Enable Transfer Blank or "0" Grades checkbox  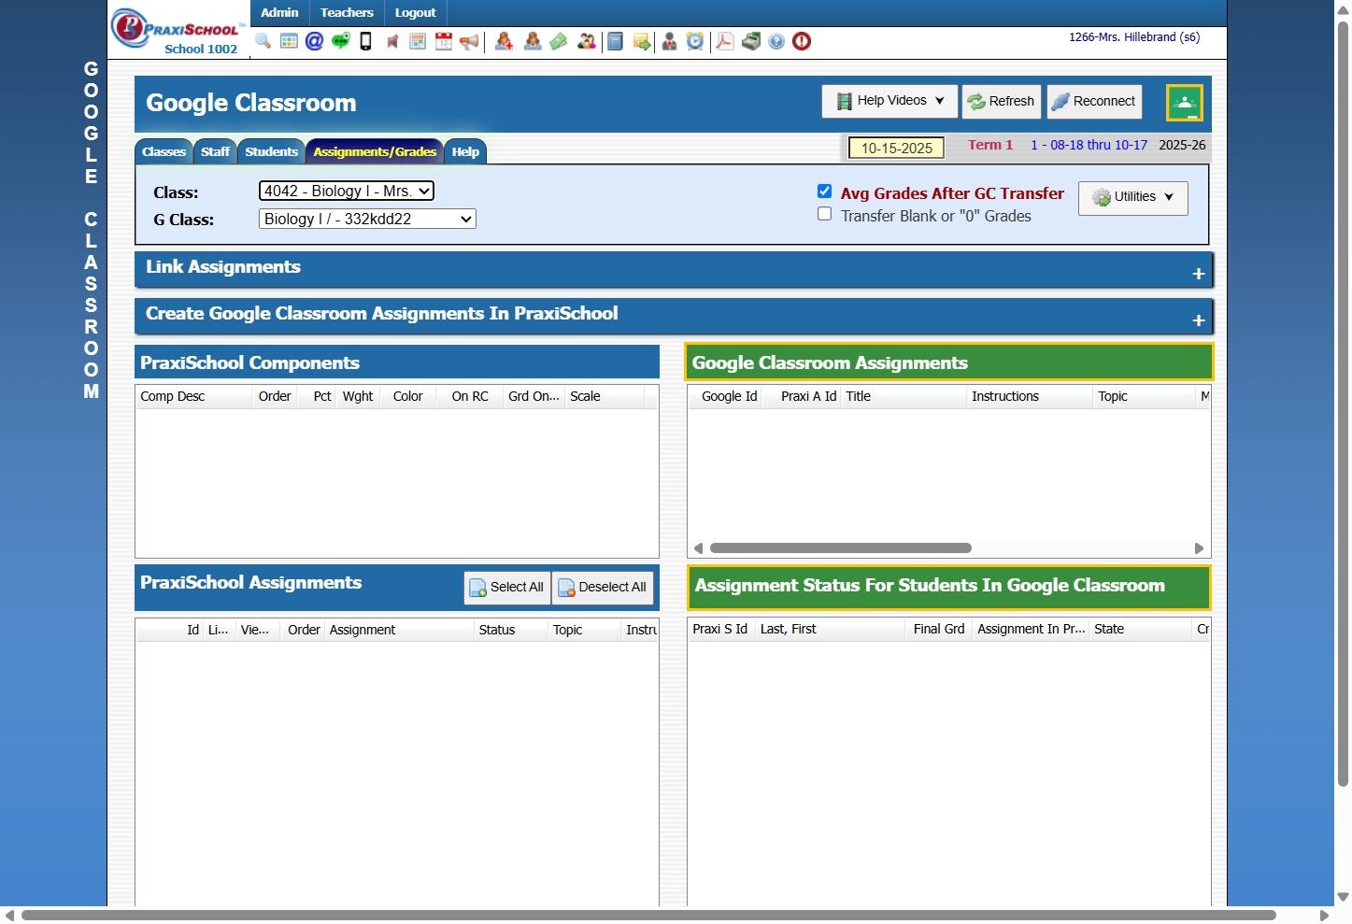tap(824, 214)
